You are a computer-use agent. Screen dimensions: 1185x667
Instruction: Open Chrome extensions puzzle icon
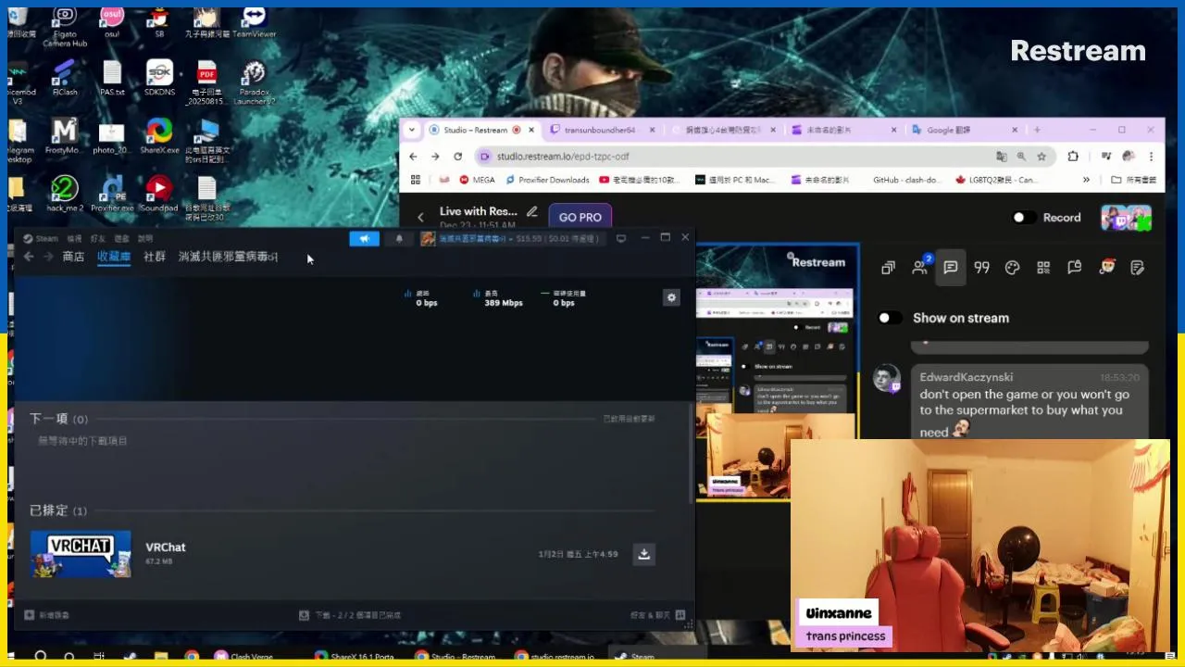(x=1073, y=157)
